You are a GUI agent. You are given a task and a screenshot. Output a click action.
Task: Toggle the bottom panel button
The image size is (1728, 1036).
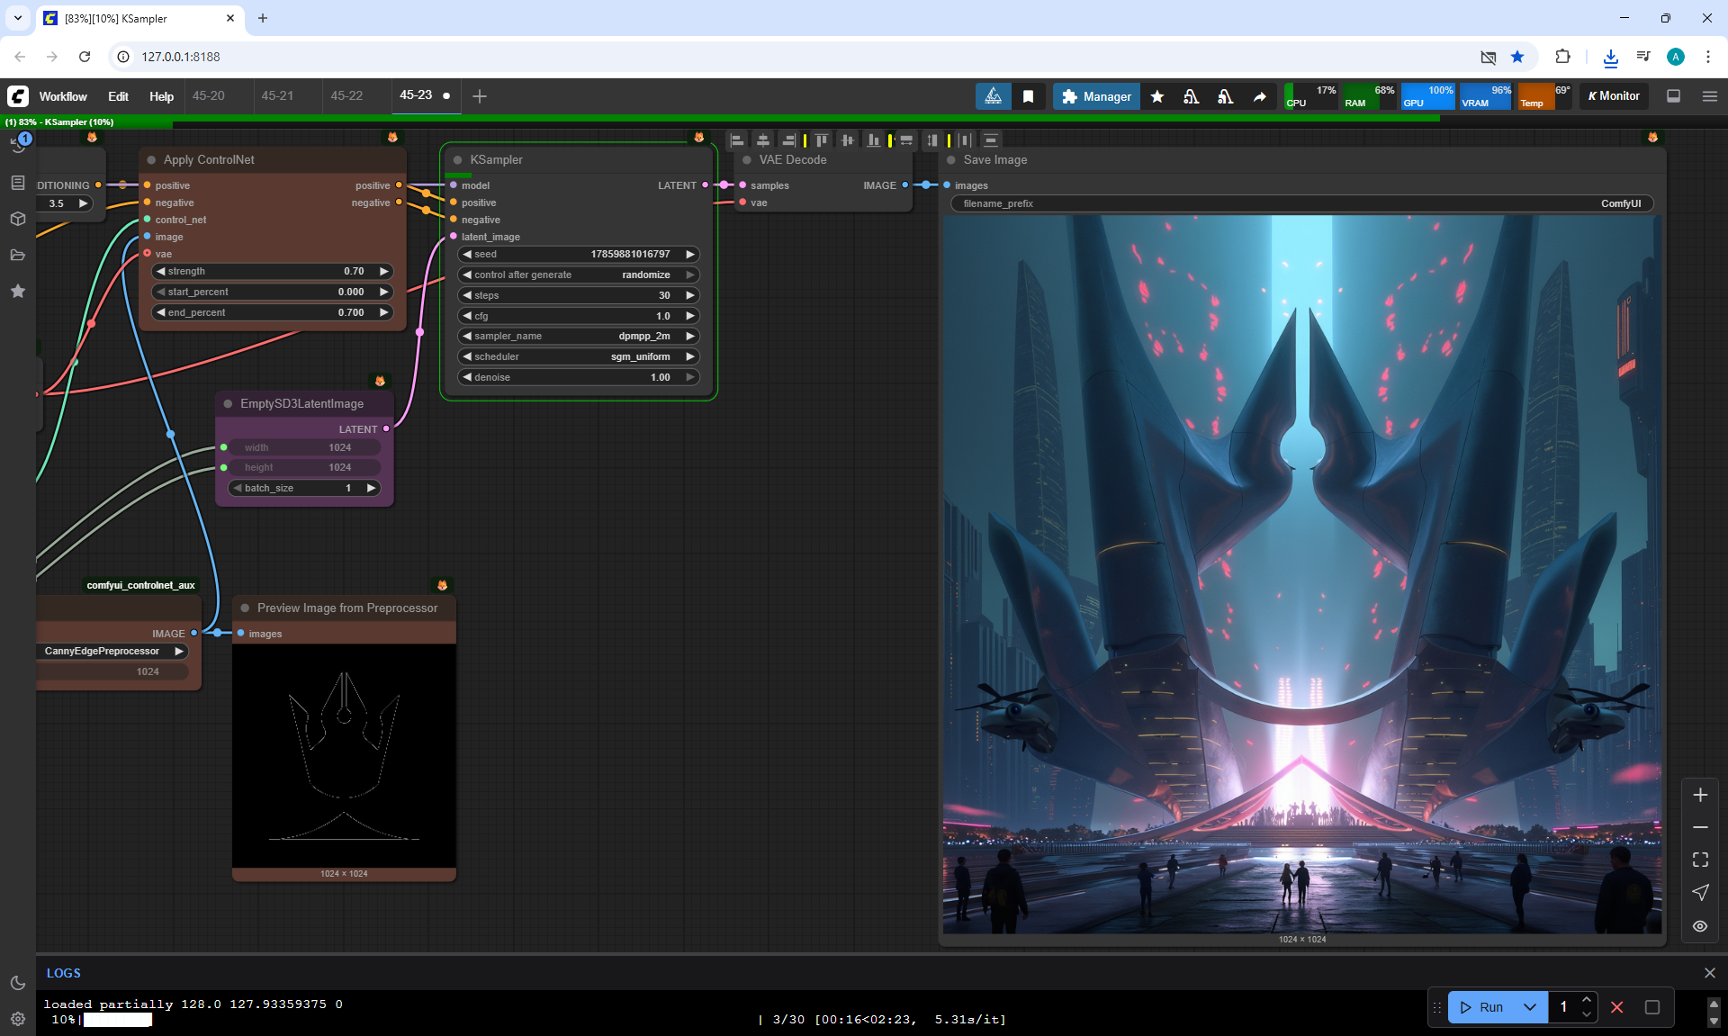pos(1673,96)
